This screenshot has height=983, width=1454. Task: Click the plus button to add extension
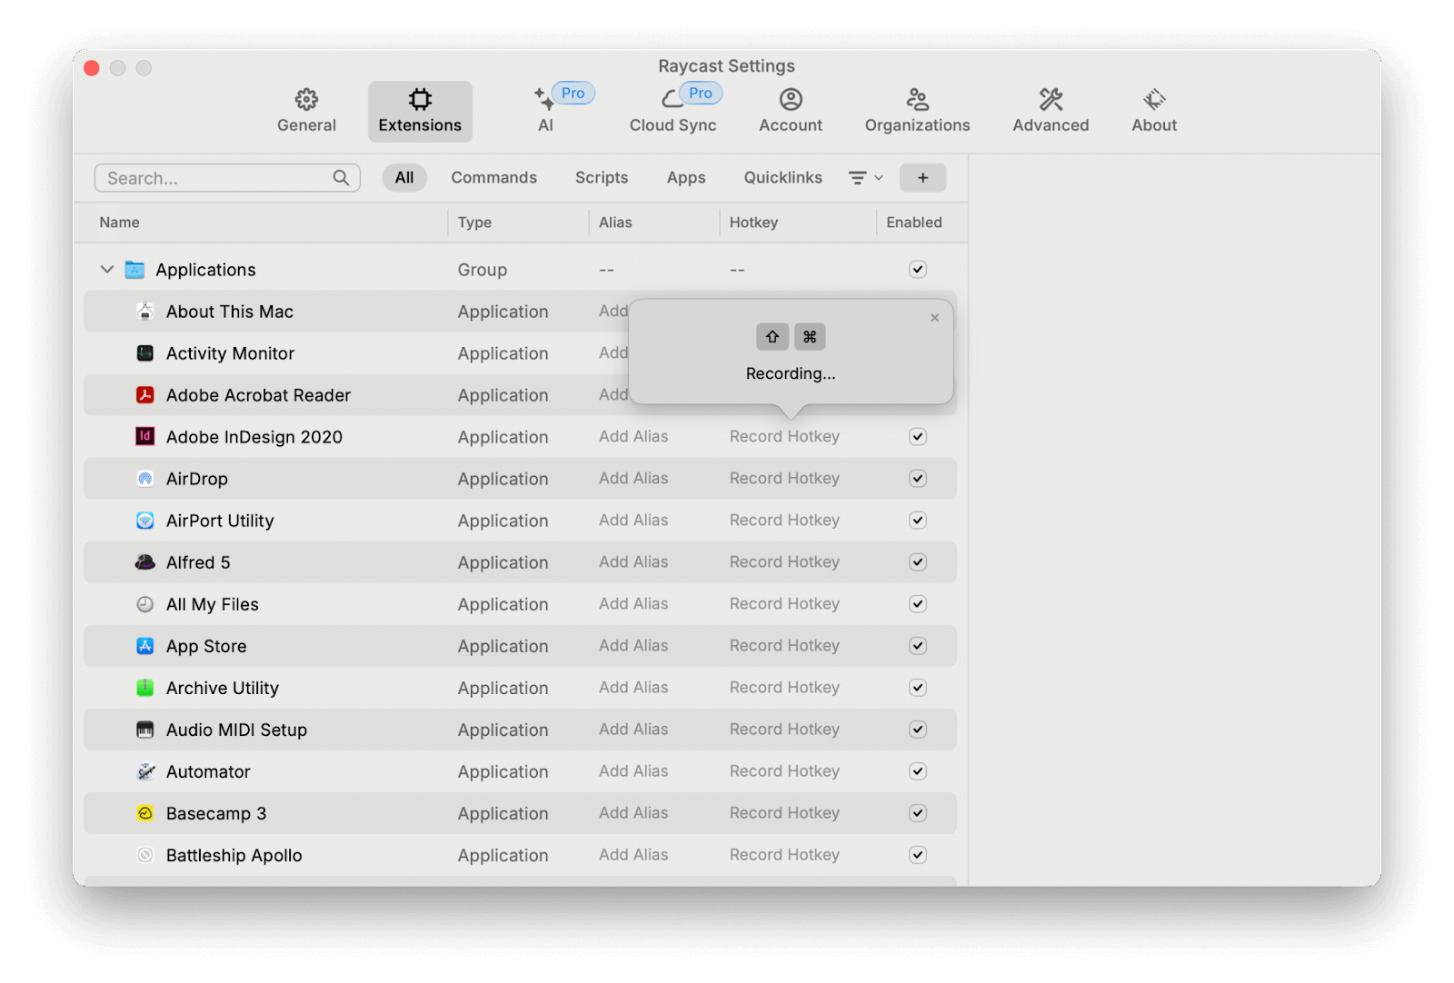[922, 178]
